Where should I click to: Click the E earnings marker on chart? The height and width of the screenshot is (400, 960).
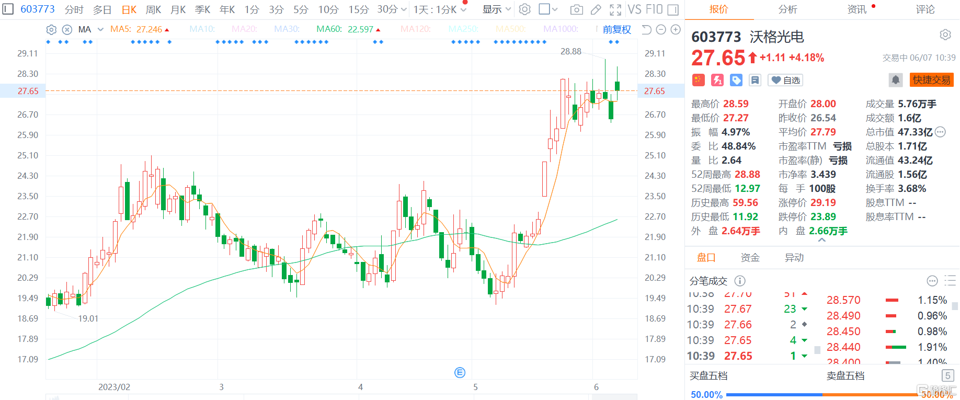click(460, 372)
